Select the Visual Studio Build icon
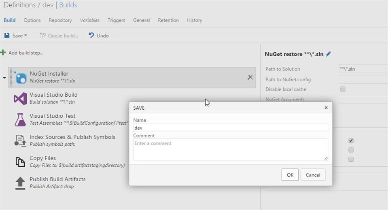This screenshot has width=388, height=210. click(x=20, y=98)
